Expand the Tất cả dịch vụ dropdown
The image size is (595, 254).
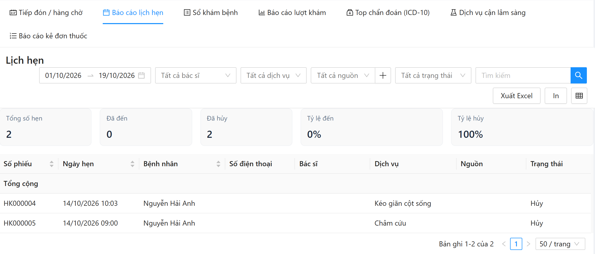click(274, 75)
